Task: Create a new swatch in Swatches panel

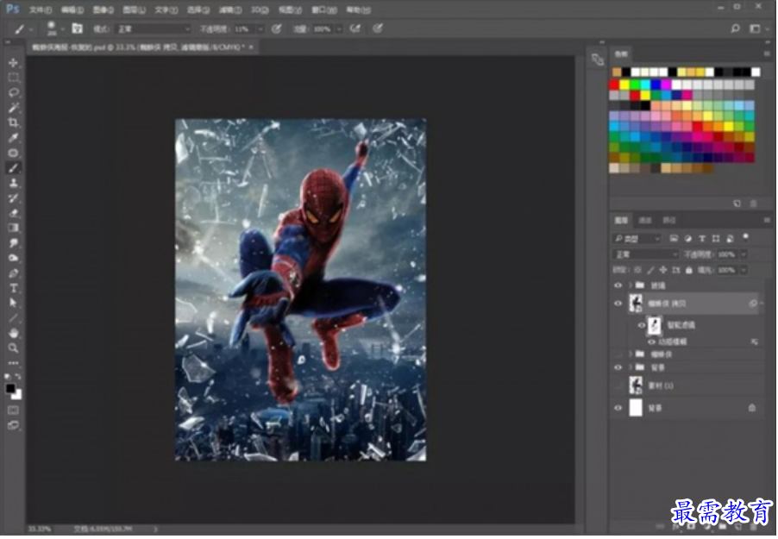Action: pyautogui.click(x=737, y=204)
